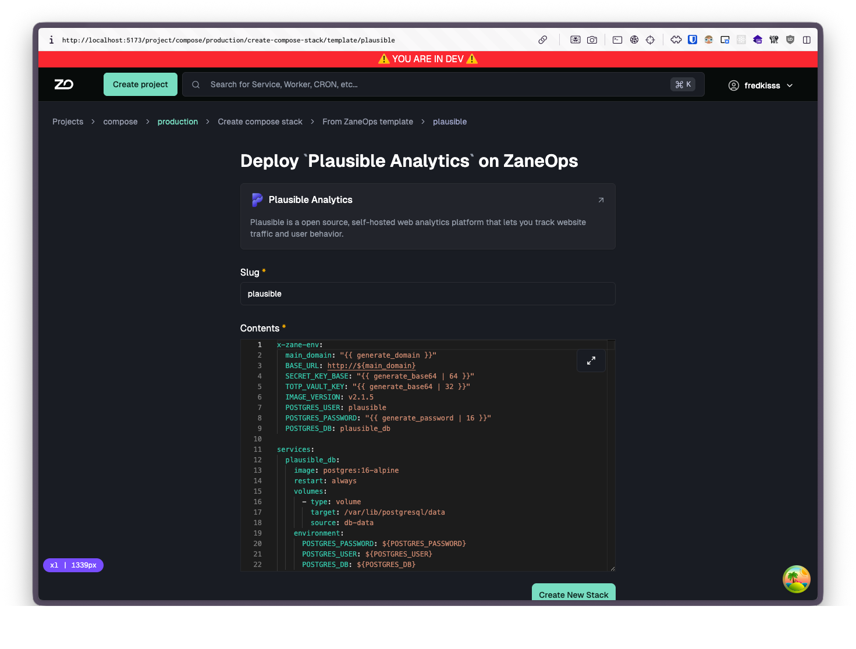
Task: Click the copy link icon in browser toolbar
Action: 543,40
